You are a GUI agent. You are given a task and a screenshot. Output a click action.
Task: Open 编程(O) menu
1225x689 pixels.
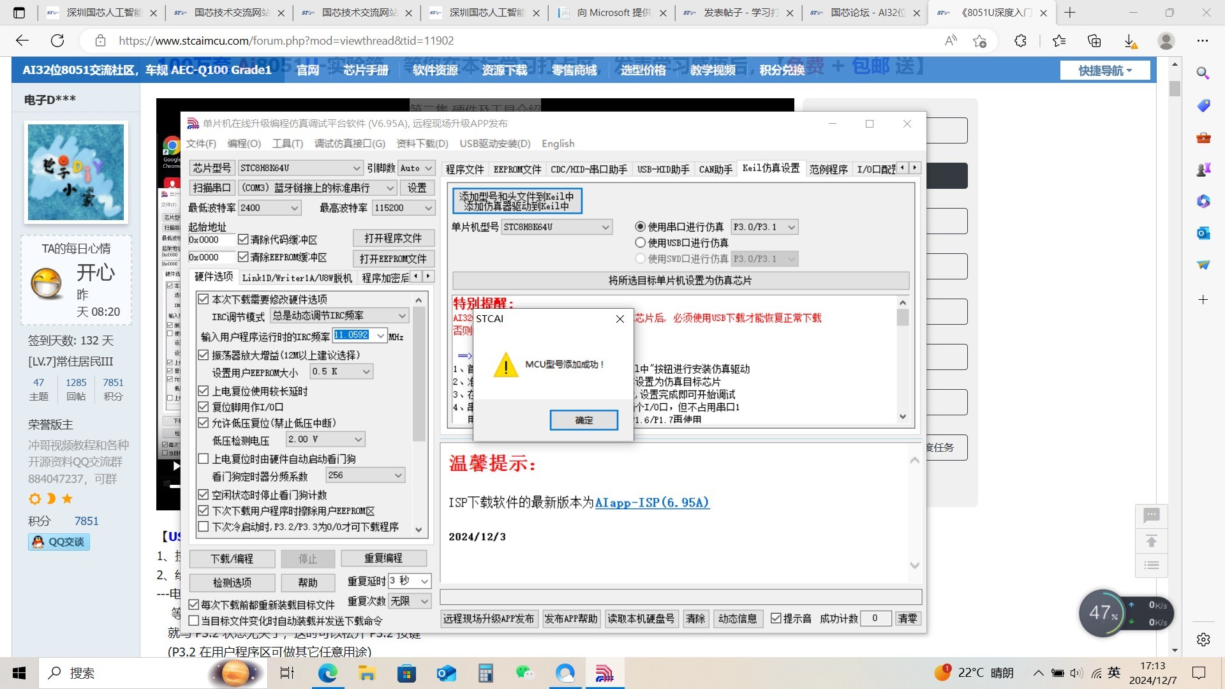coord(244,144)
